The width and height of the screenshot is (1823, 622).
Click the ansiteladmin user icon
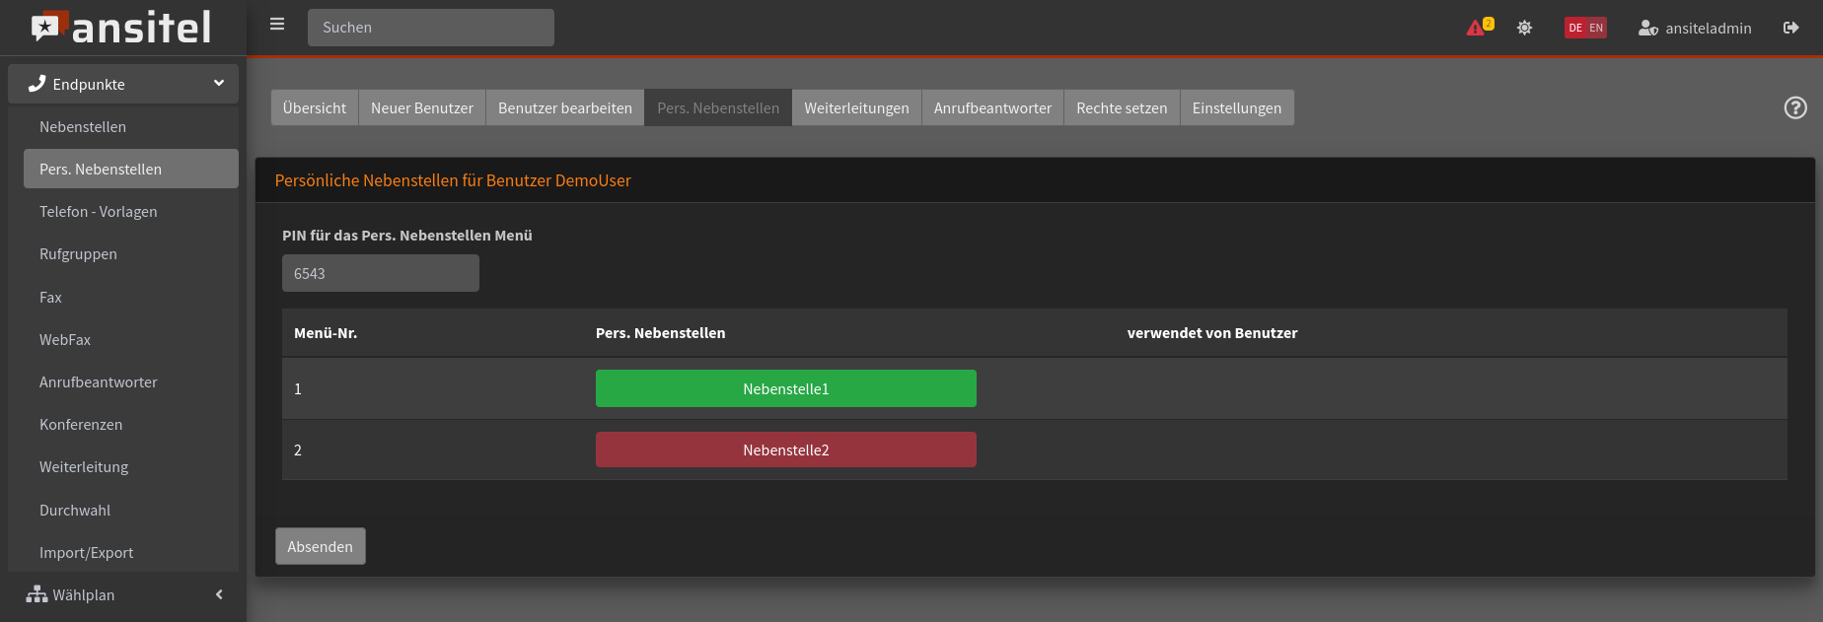click(1647, 29)
